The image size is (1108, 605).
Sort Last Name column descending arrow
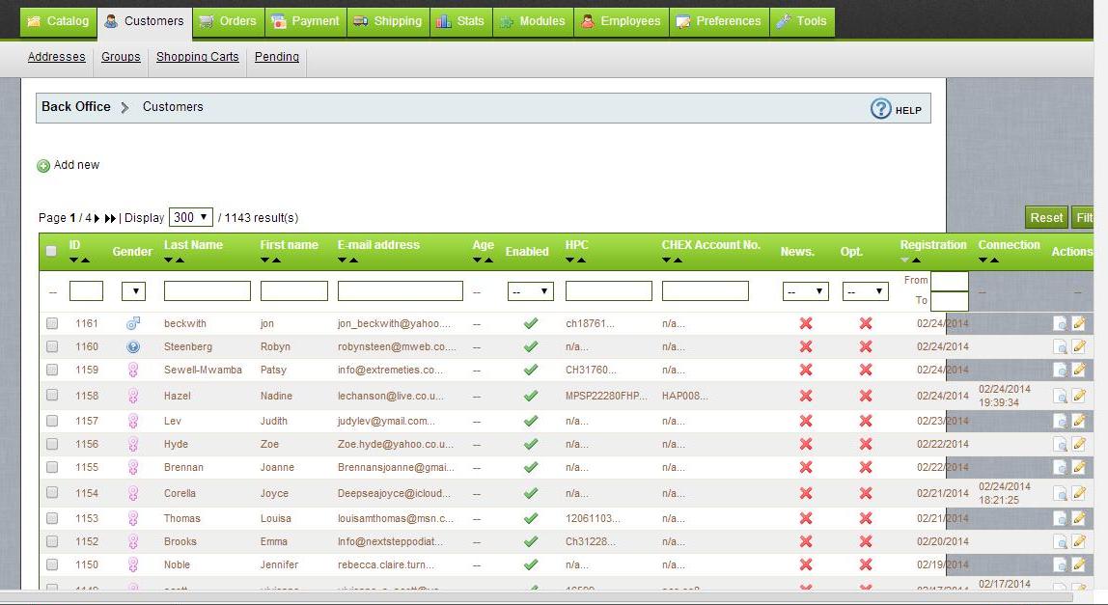coord(168,261)
